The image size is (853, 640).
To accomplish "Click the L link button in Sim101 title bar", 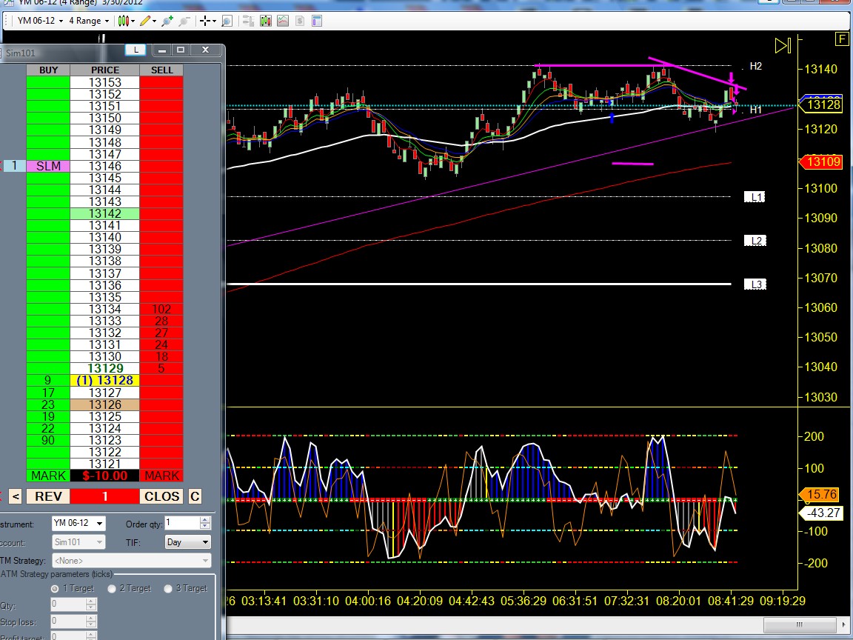I will point(136,50).
